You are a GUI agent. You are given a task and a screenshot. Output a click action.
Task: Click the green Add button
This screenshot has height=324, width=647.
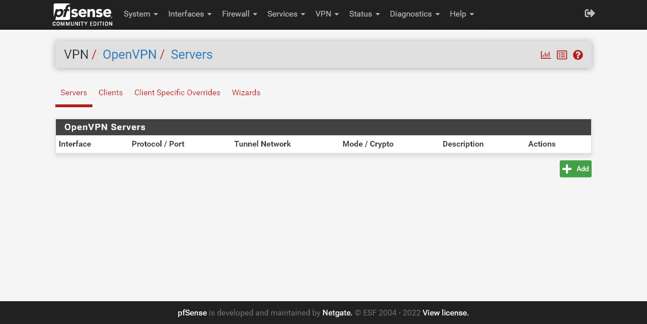pos(576,169)
